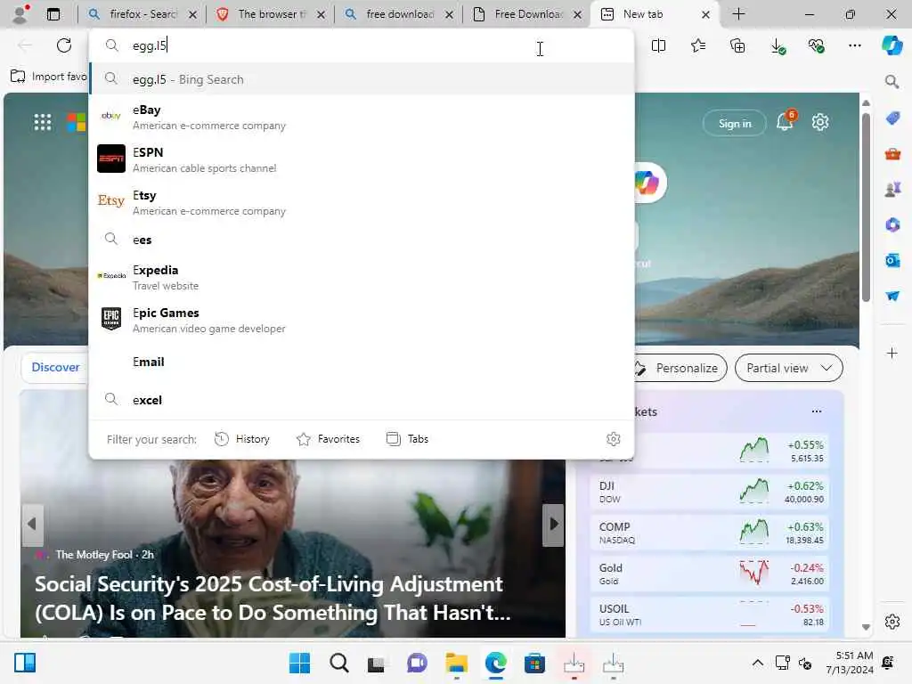Open sidebar settings gear at bottom
Screen dimensions: 912x684
(892, 622)
